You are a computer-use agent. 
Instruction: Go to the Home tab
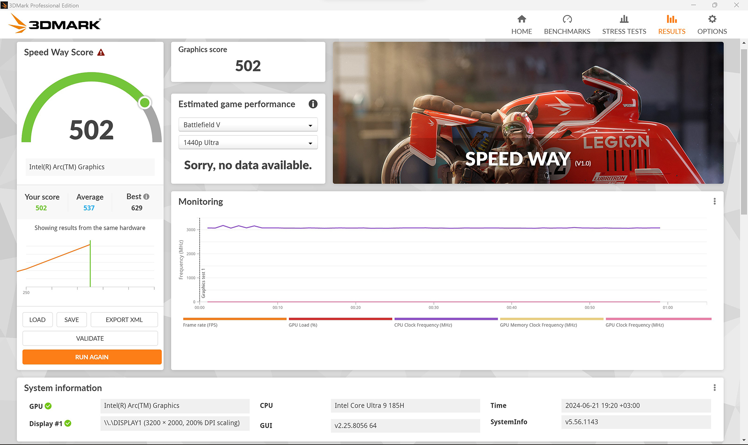pos(522,25)
